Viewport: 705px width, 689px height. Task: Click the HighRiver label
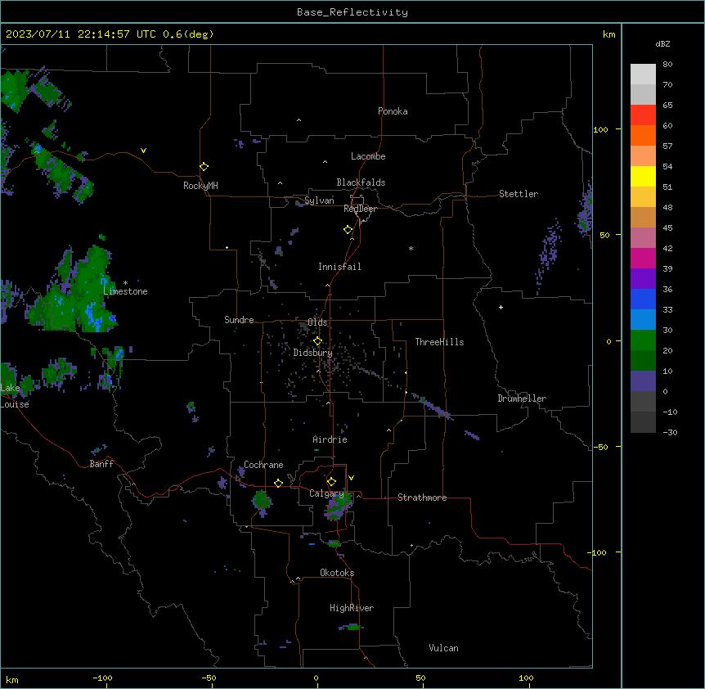tap(352, 608)
